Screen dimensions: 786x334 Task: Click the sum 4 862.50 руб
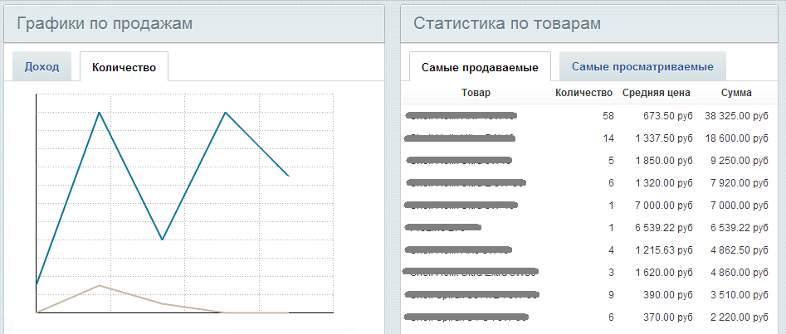pyautogui.click(x=739, y=249)
